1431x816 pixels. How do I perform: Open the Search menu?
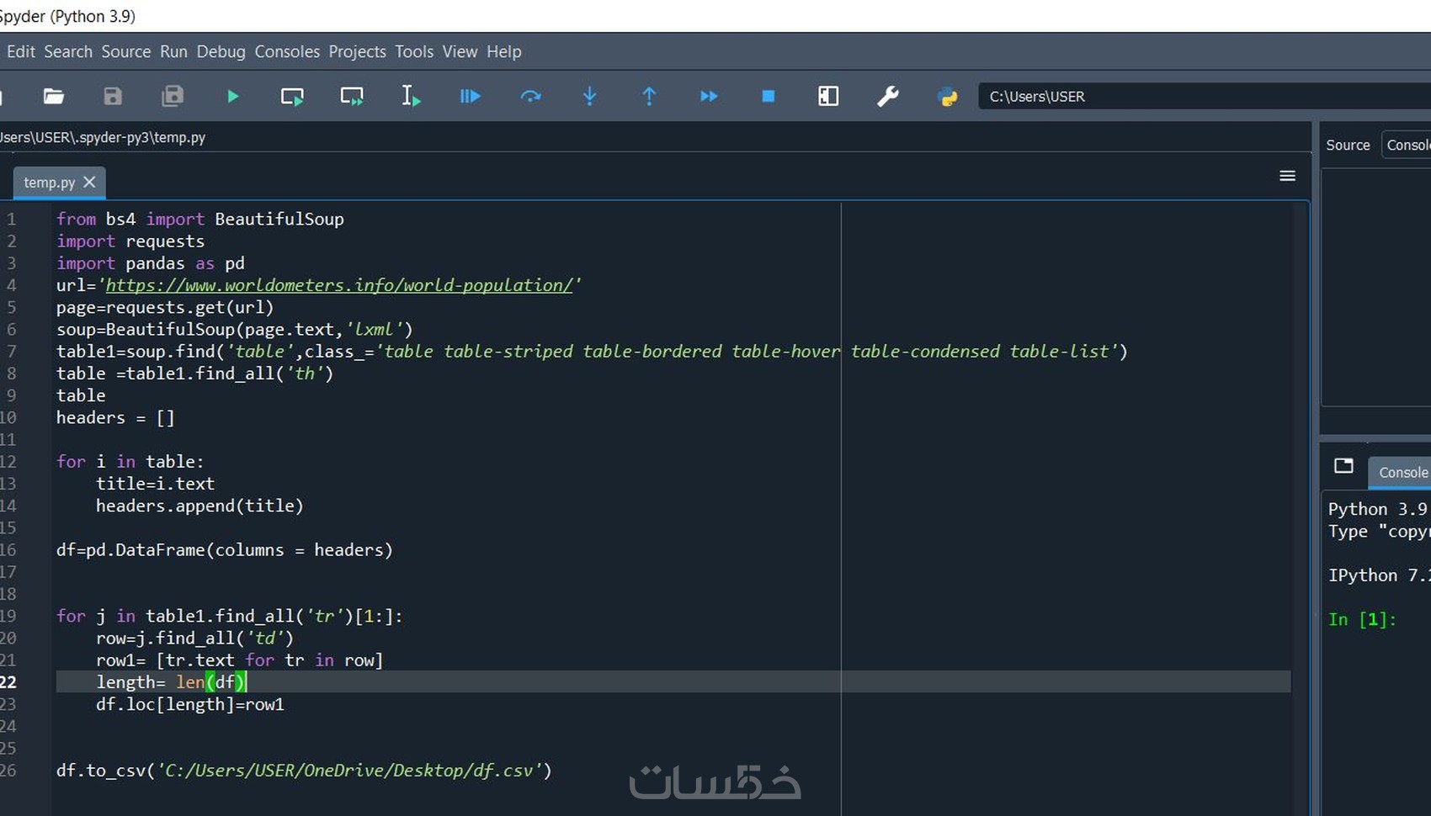68,51
